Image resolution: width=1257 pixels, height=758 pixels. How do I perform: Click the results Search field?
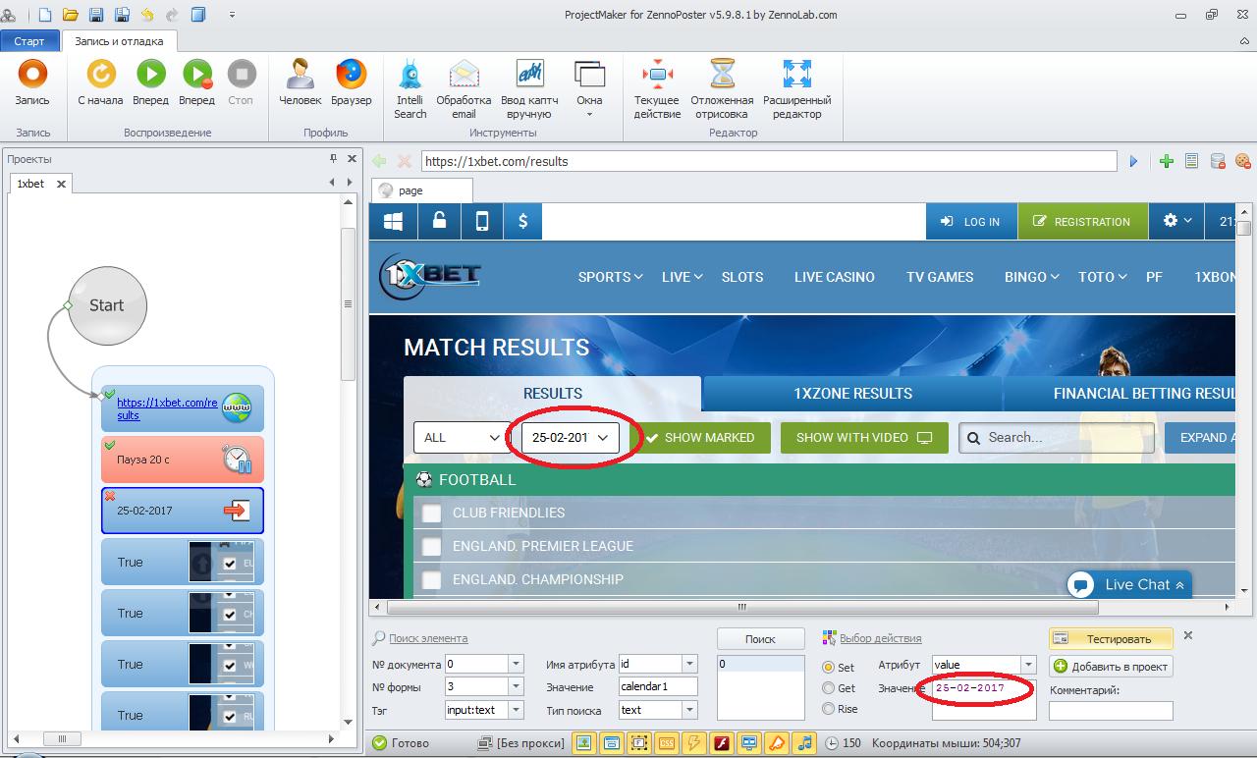click(x=1057, y=437)
